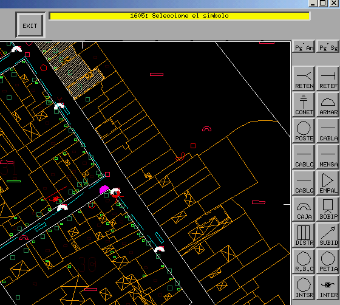Go to next page with Pg Sg
Screen dimensions: 340x305
pos(328,46)
